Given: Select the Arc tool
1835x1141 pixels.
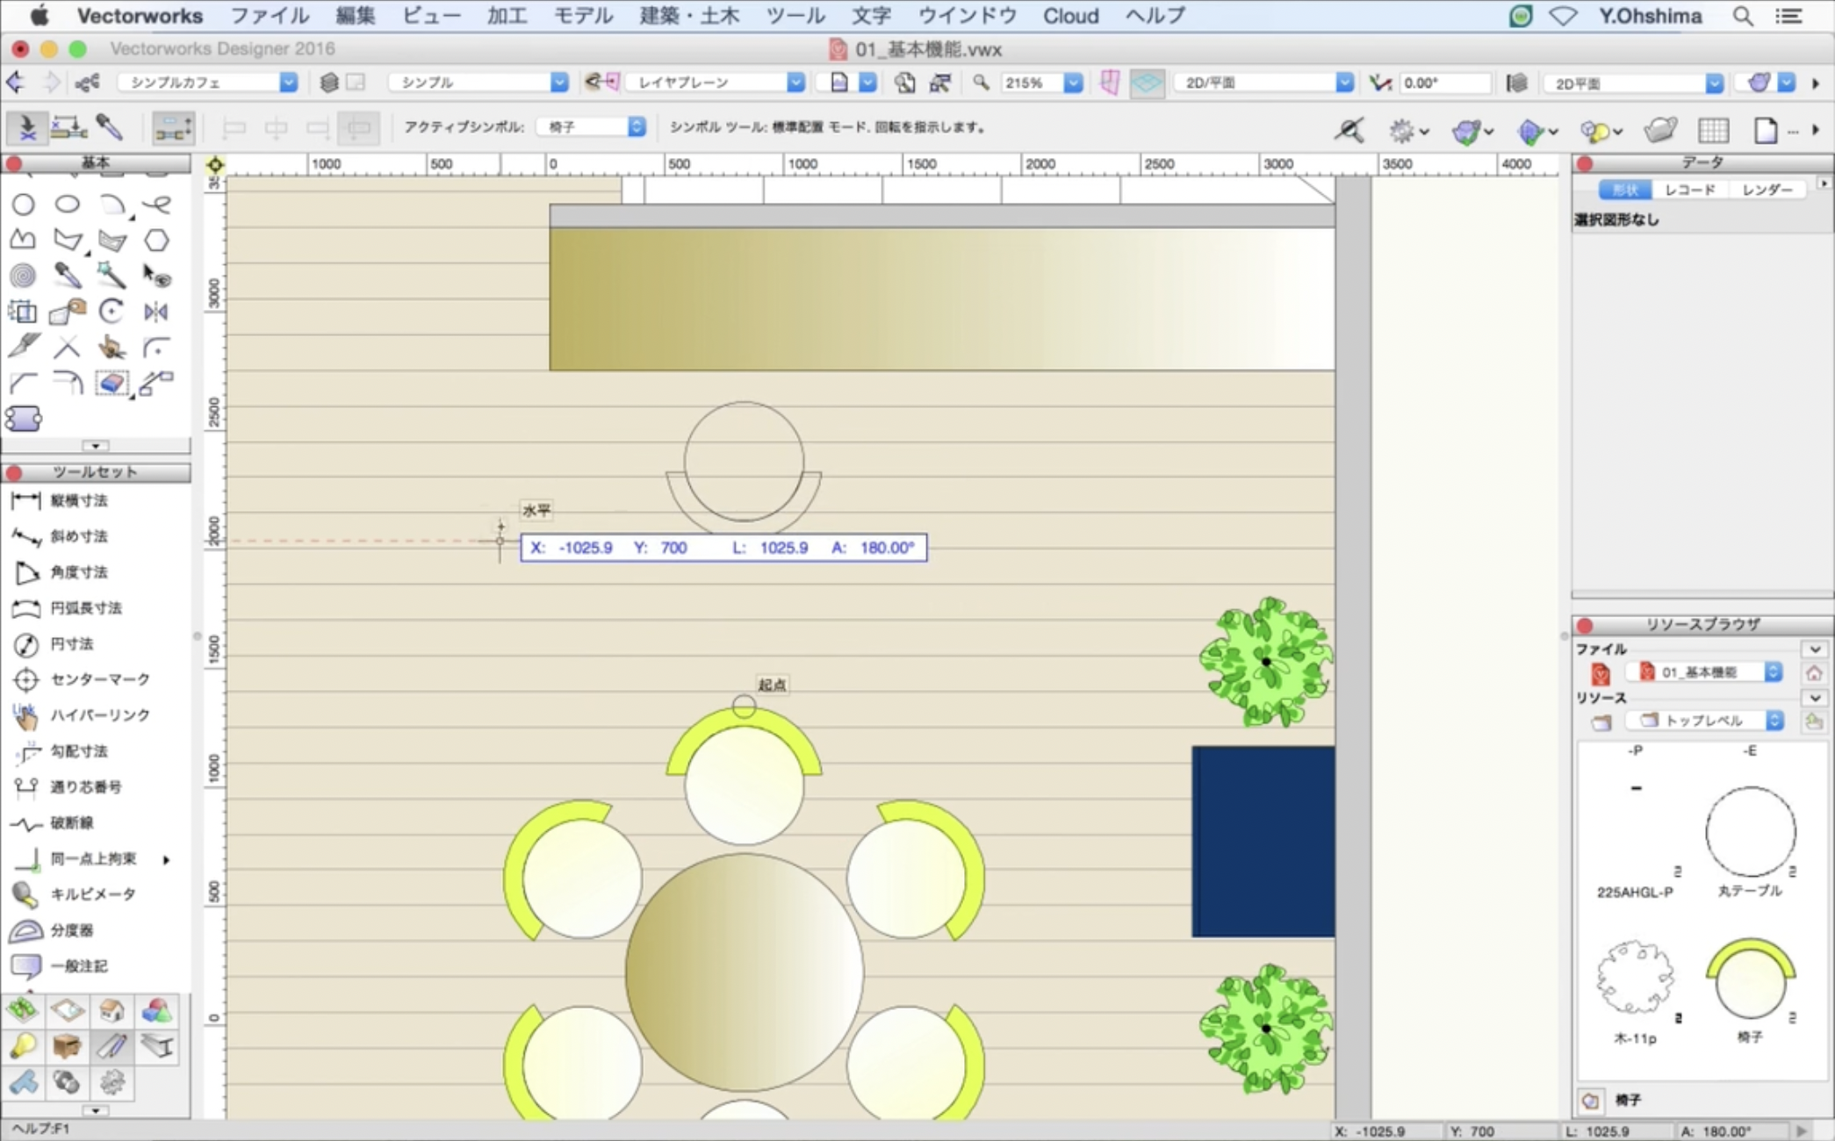Looking at the screenshot, I should tap(112, 205).
